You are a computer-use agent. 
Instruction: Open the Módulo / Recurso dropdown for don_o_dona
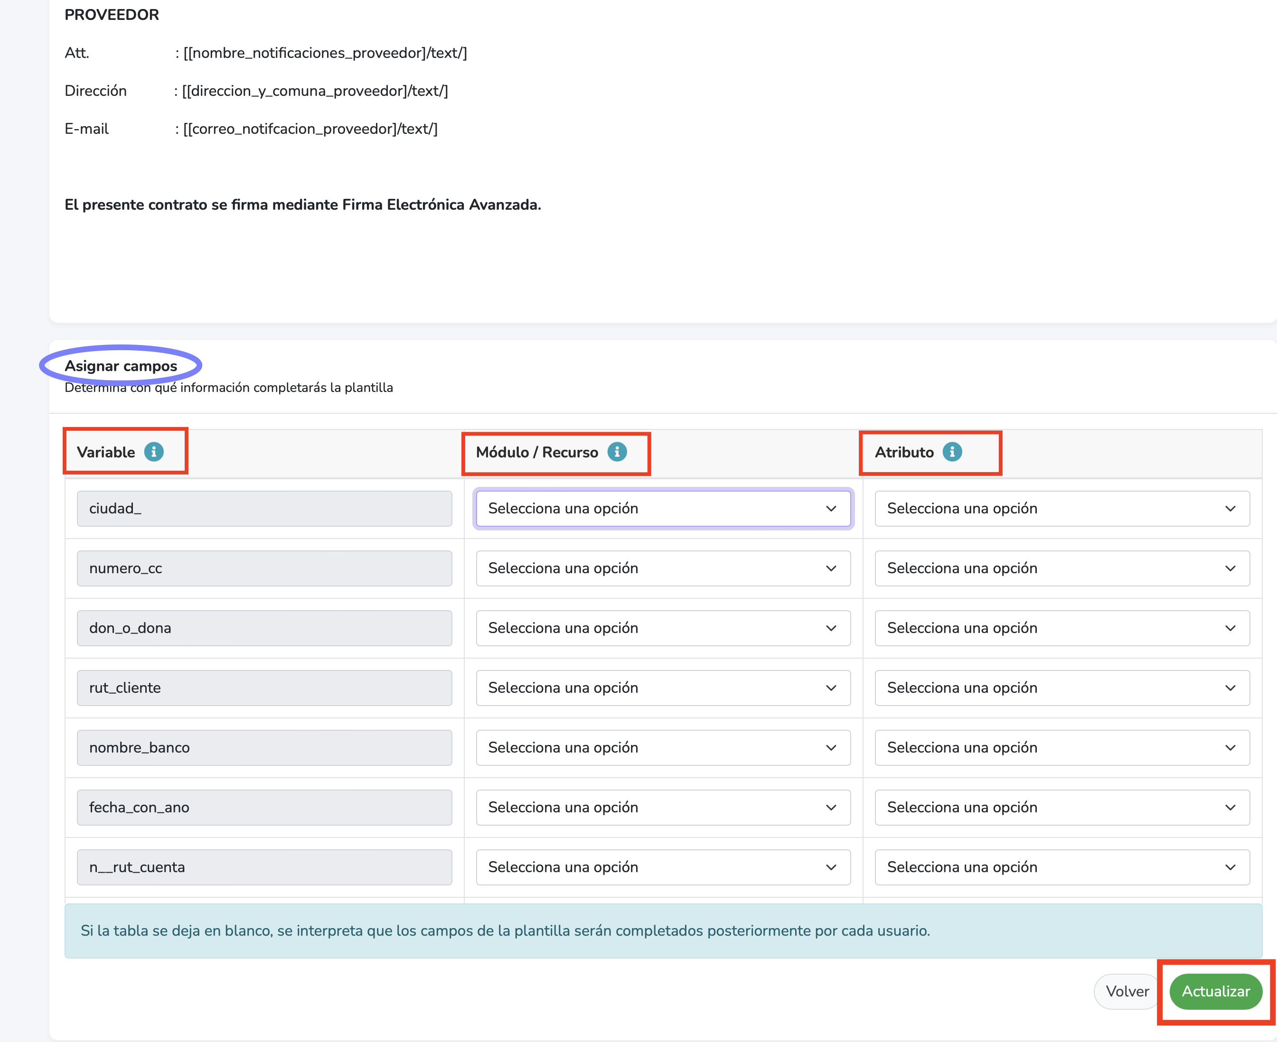(x=663, y=628)
